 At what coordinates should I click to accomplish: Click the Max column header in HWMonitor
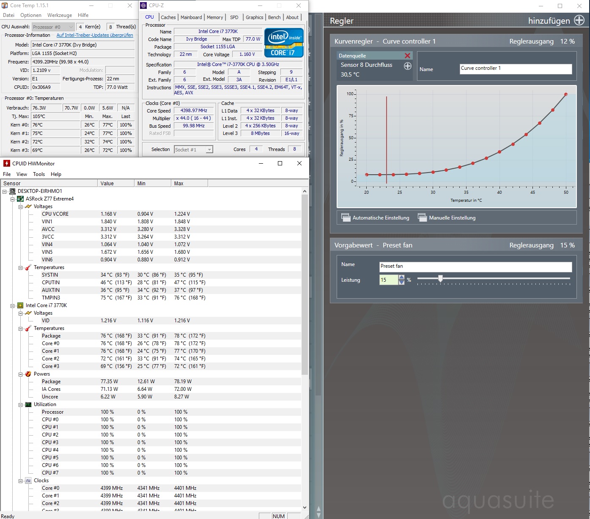(x=189, y=183)
